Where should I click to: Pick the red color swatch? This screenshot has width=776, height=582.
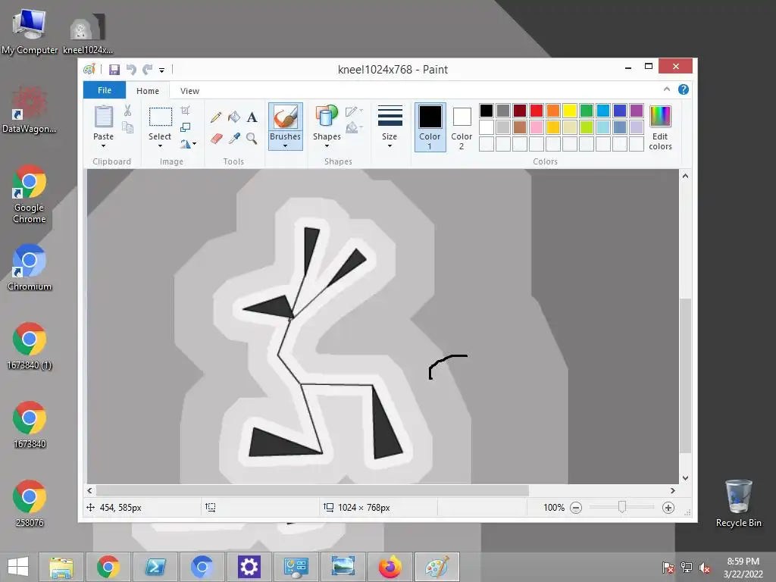(x=537, y=111)
